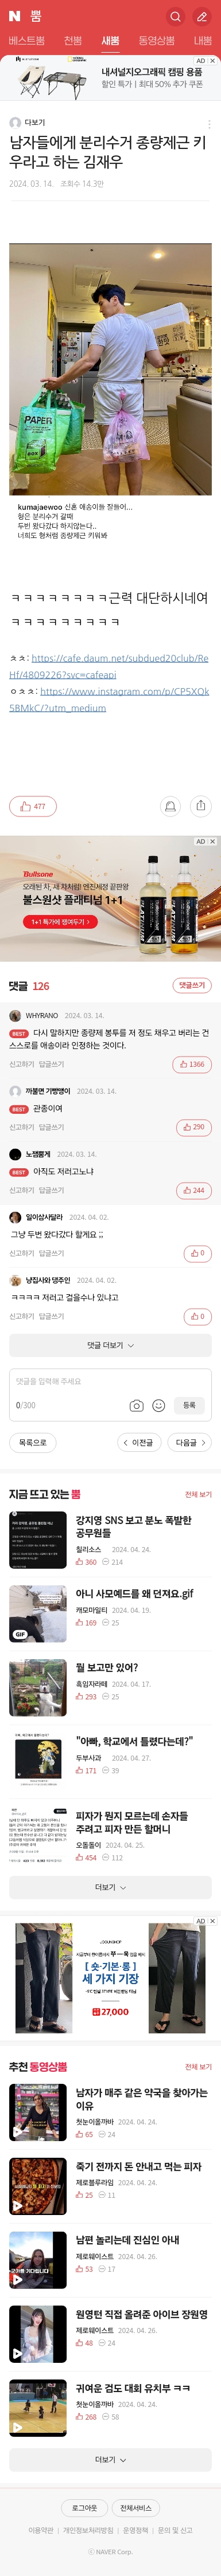This screenshot has height=2576, width=221.
Task: Click the share icon under post
Action: 201,806
